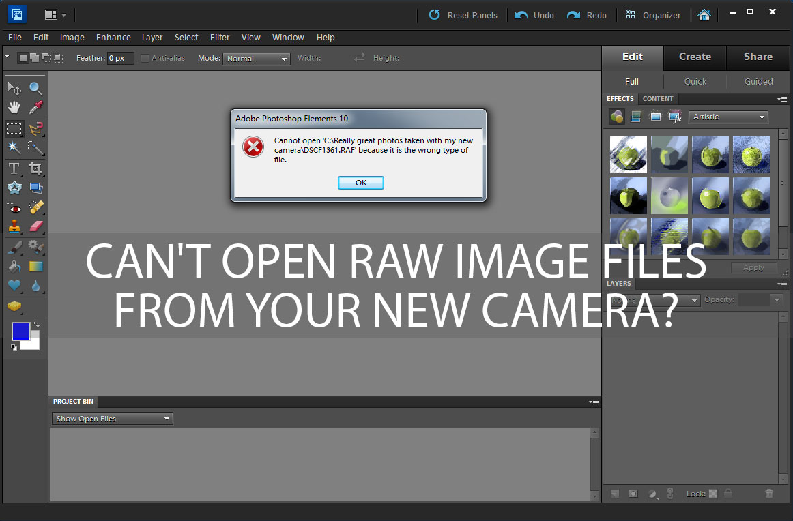Choose Add to Selection mode

click(34, 58)
